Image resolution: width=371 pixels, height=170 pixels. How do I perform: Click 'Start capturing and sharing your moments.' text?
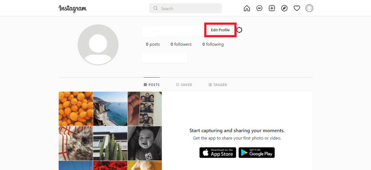point(237,131)
